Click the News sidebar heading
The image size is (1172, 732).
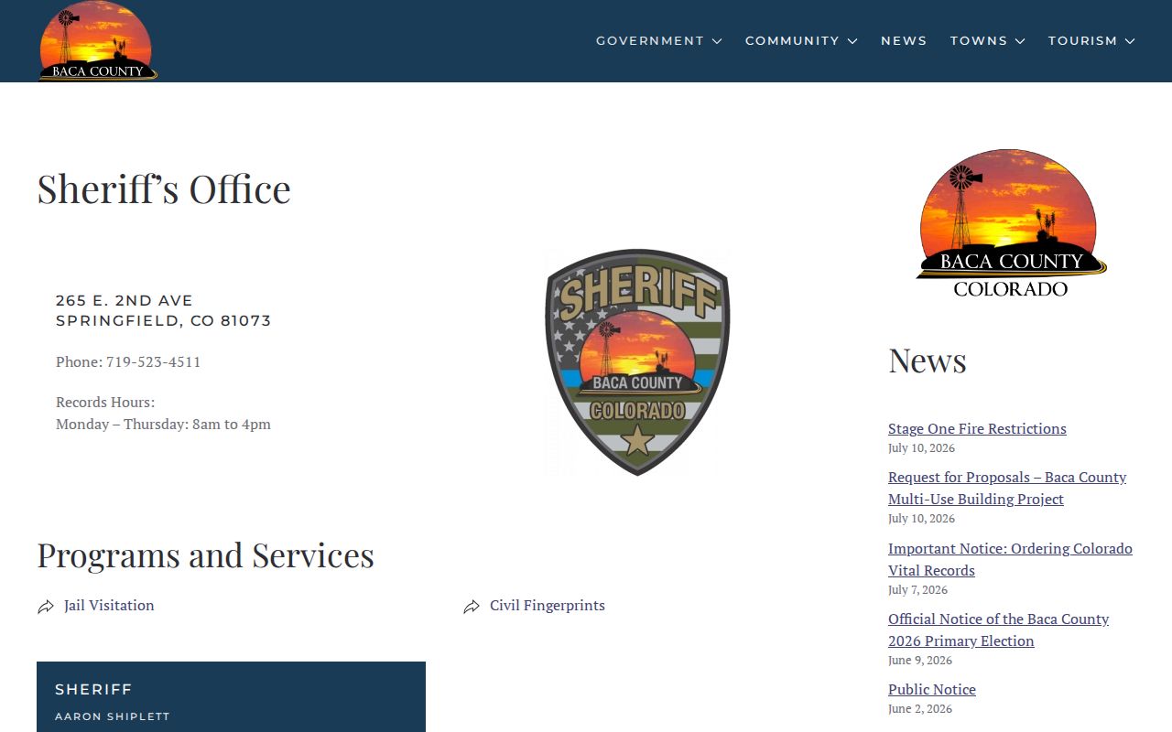[928, 361]
